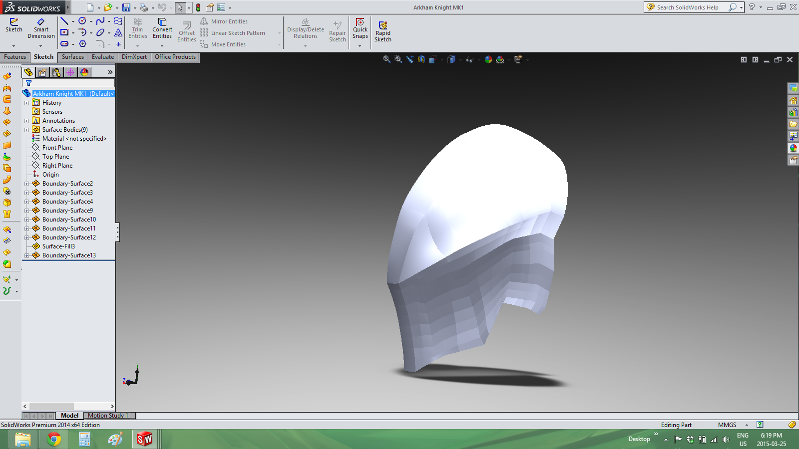Open the Line tool dropdown arrow

click(73, 21)
